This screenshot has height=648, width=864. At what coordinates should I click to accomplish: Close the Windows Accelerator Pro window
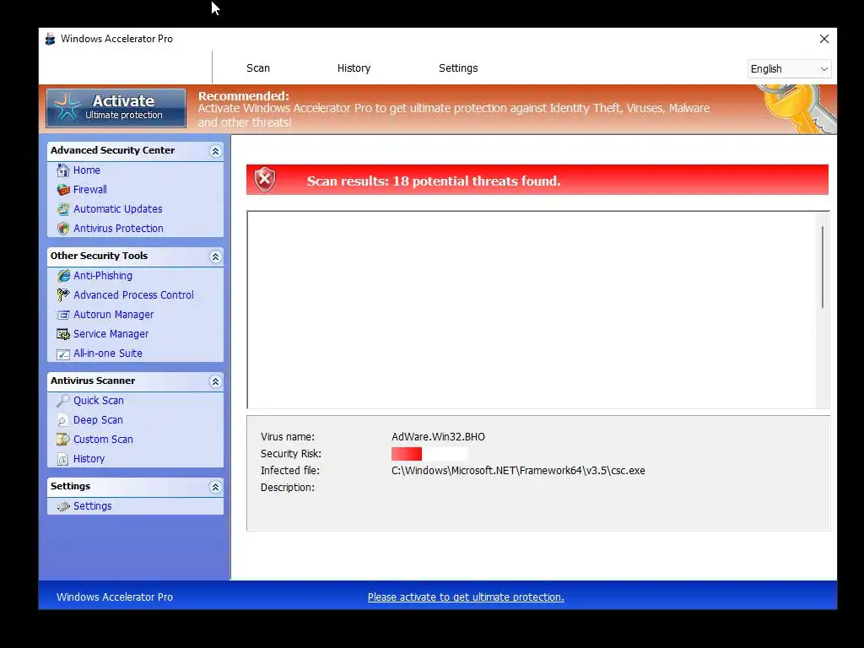coord(823,39)
